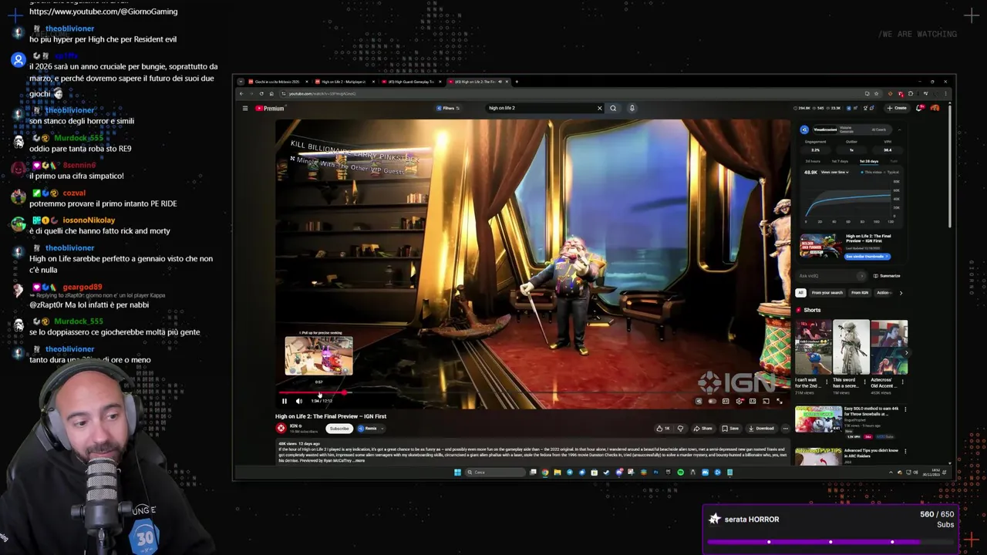The image size is (987, 555).
Task: Click 'See similar thumbnails' button
Action: [x=867, y=257]
